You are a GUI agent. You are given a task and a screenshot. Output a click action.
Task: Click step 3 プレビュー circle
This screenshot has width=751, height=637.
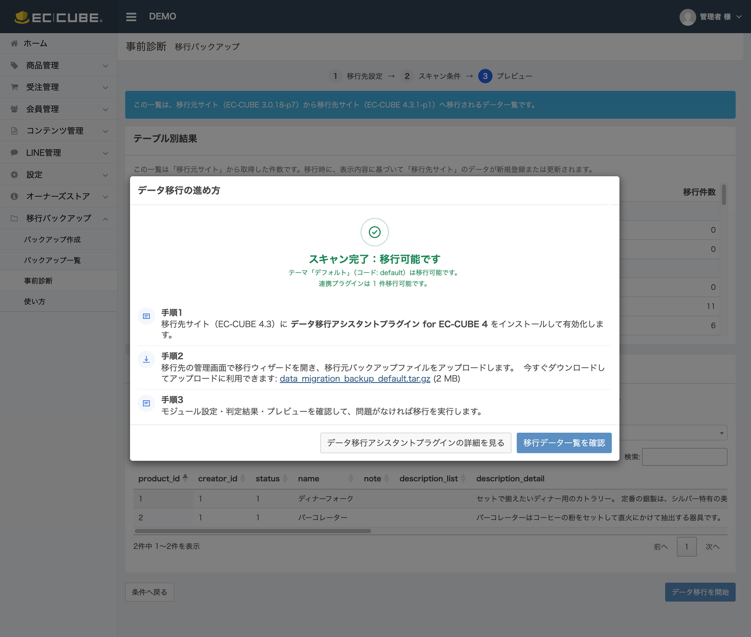tap(485, 76)
